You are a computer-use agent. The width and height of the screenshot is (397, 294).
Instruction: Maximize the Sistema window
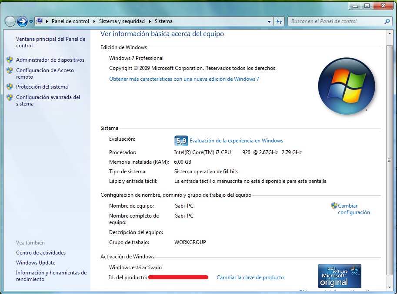click(367, 6)
